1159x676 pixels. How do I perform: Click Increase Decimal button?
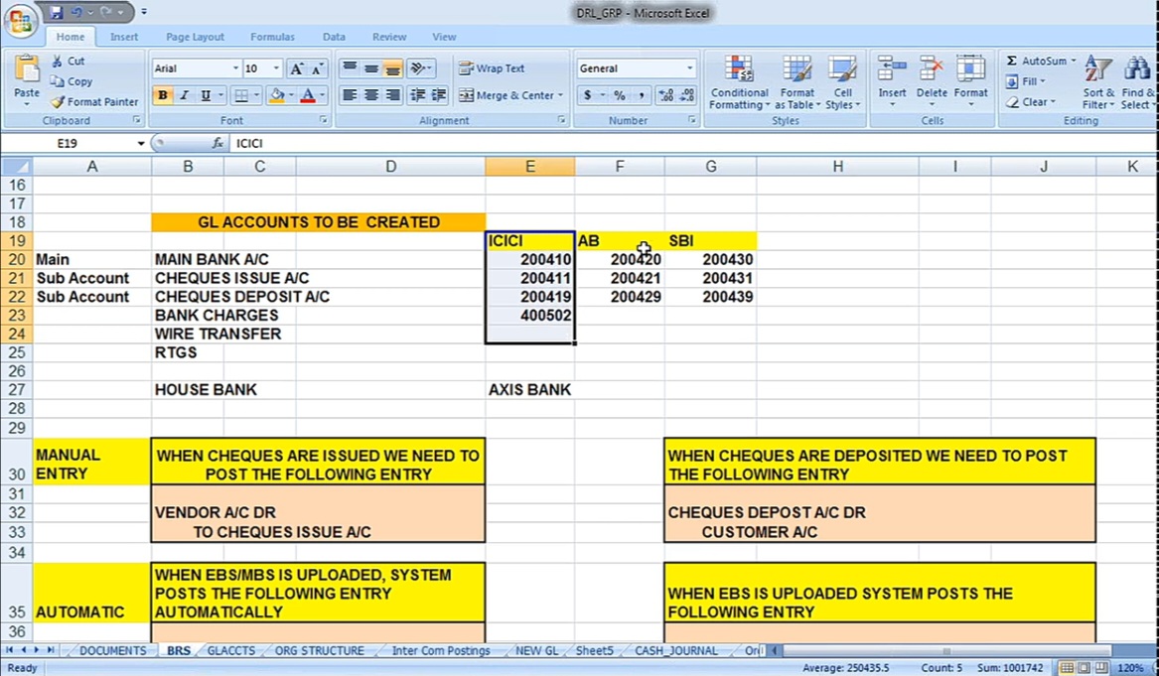coord(666,95)
